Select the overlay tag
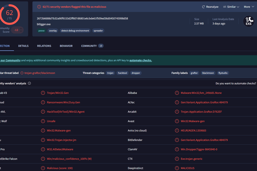 [53, 31]
